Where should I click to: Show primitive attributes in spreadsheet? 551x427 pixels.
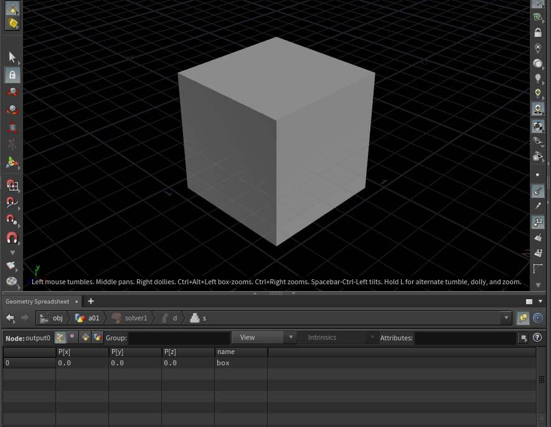point(85,338)
